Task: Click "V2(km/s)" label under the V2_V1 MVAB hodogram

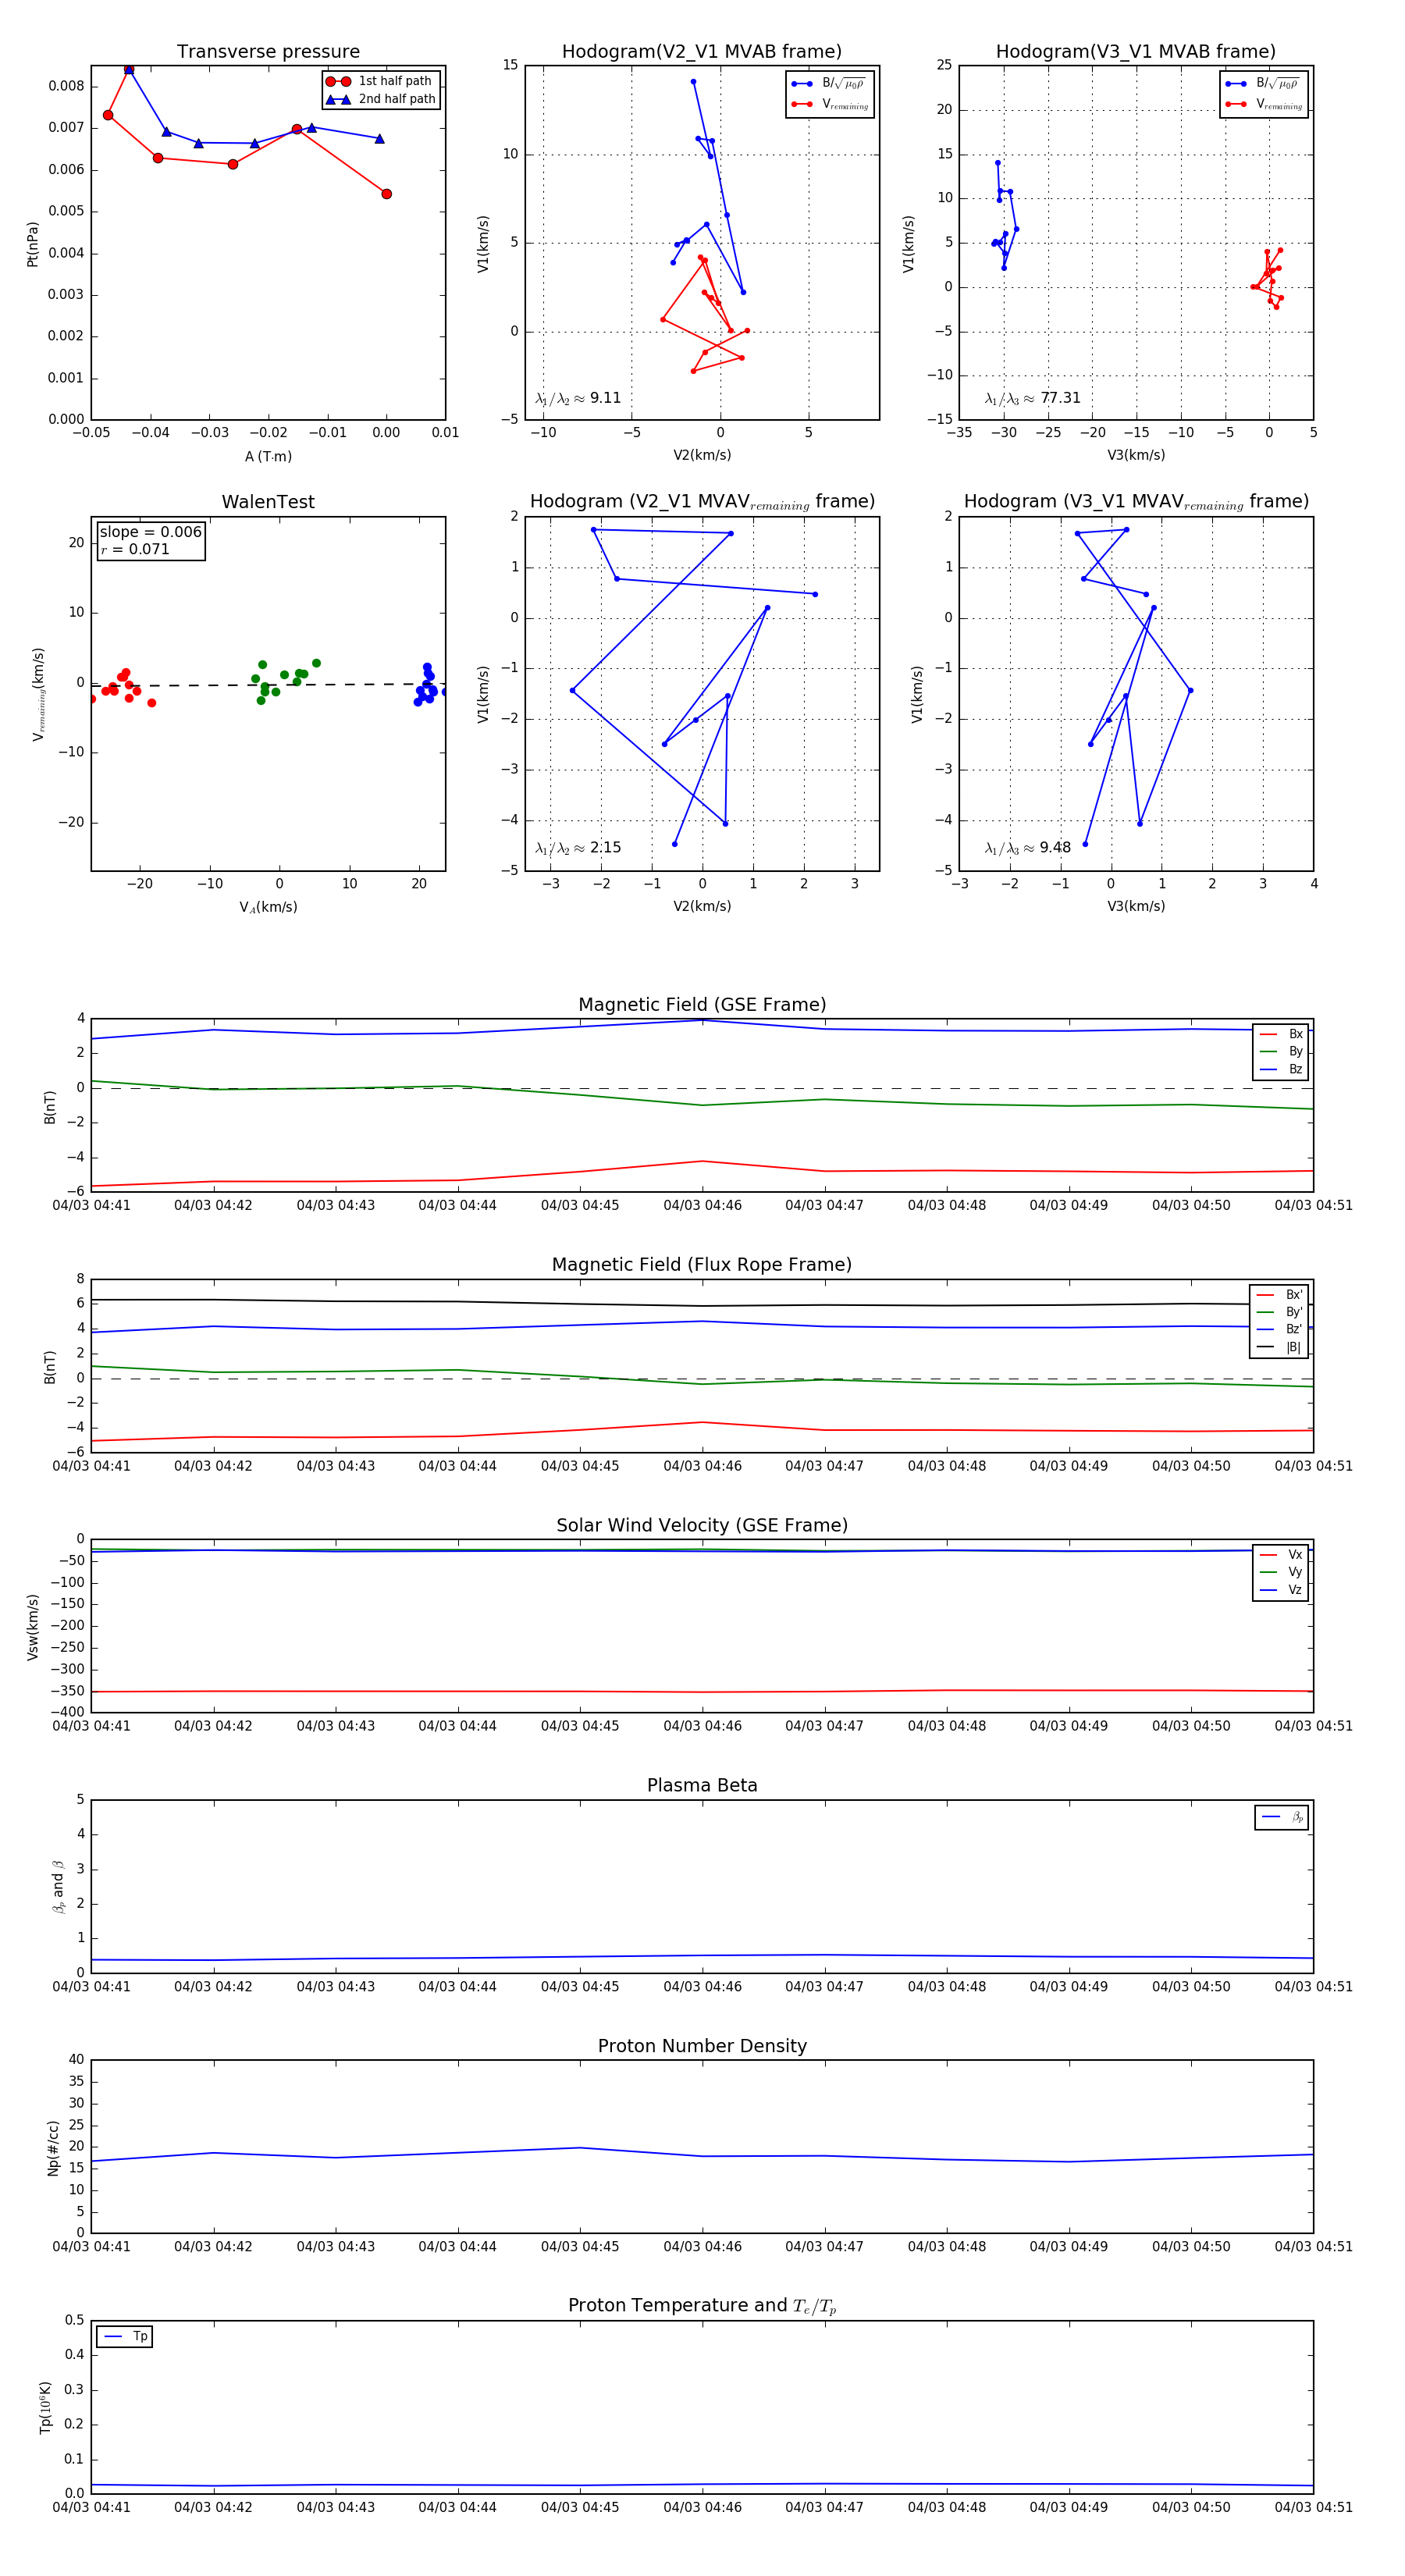Action: click(702, 455)
